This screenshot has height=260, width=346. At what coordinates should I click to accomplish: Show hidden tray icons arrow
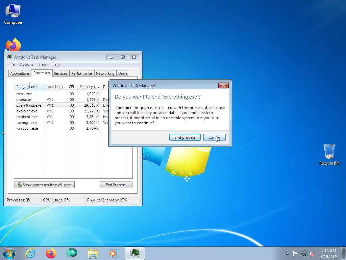point(287,254)
